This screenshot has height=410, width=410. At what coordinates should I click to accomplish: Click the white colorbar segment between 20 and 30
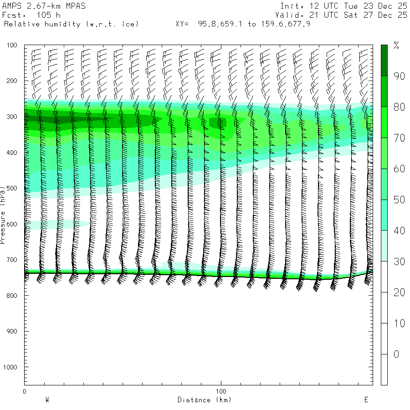[384, 277]
